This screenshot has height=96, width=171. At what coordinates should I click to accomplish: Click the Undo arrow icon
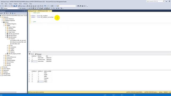click(x=45, y=6)
